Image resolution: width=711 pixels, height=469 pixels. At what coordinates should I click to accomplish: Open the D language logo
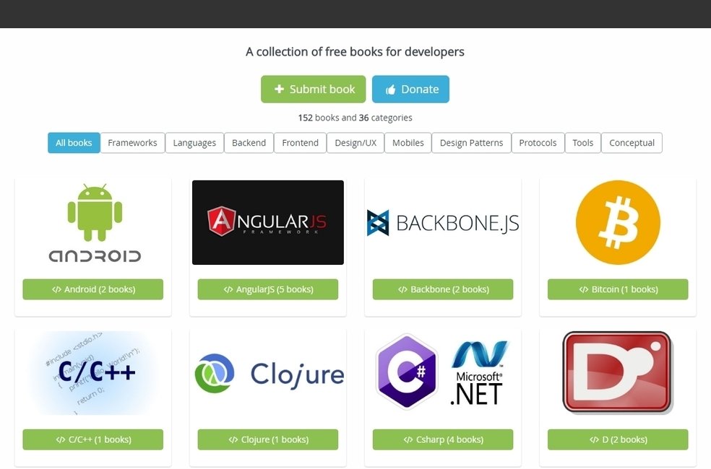coord(617,372)
